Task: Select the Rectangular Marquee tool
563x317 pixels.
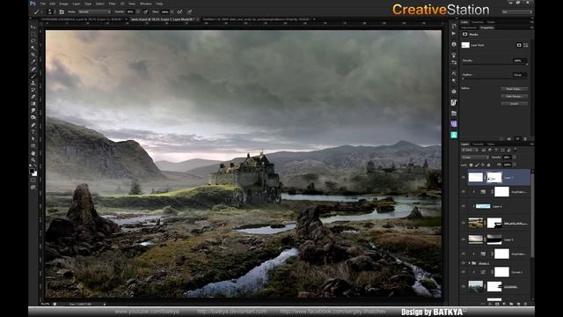Action: (33, 33)
